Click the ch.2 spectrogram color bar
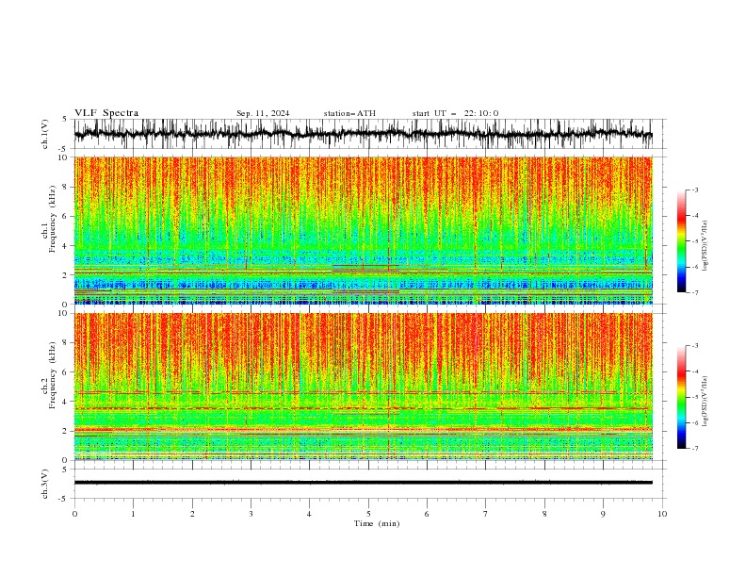Image resolution: width=746 pixels, height=577 pixels. [681, 397]
